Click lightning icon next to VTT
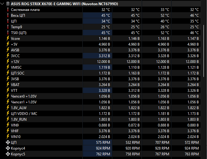The image size is (207, 159). coord(8,90)
